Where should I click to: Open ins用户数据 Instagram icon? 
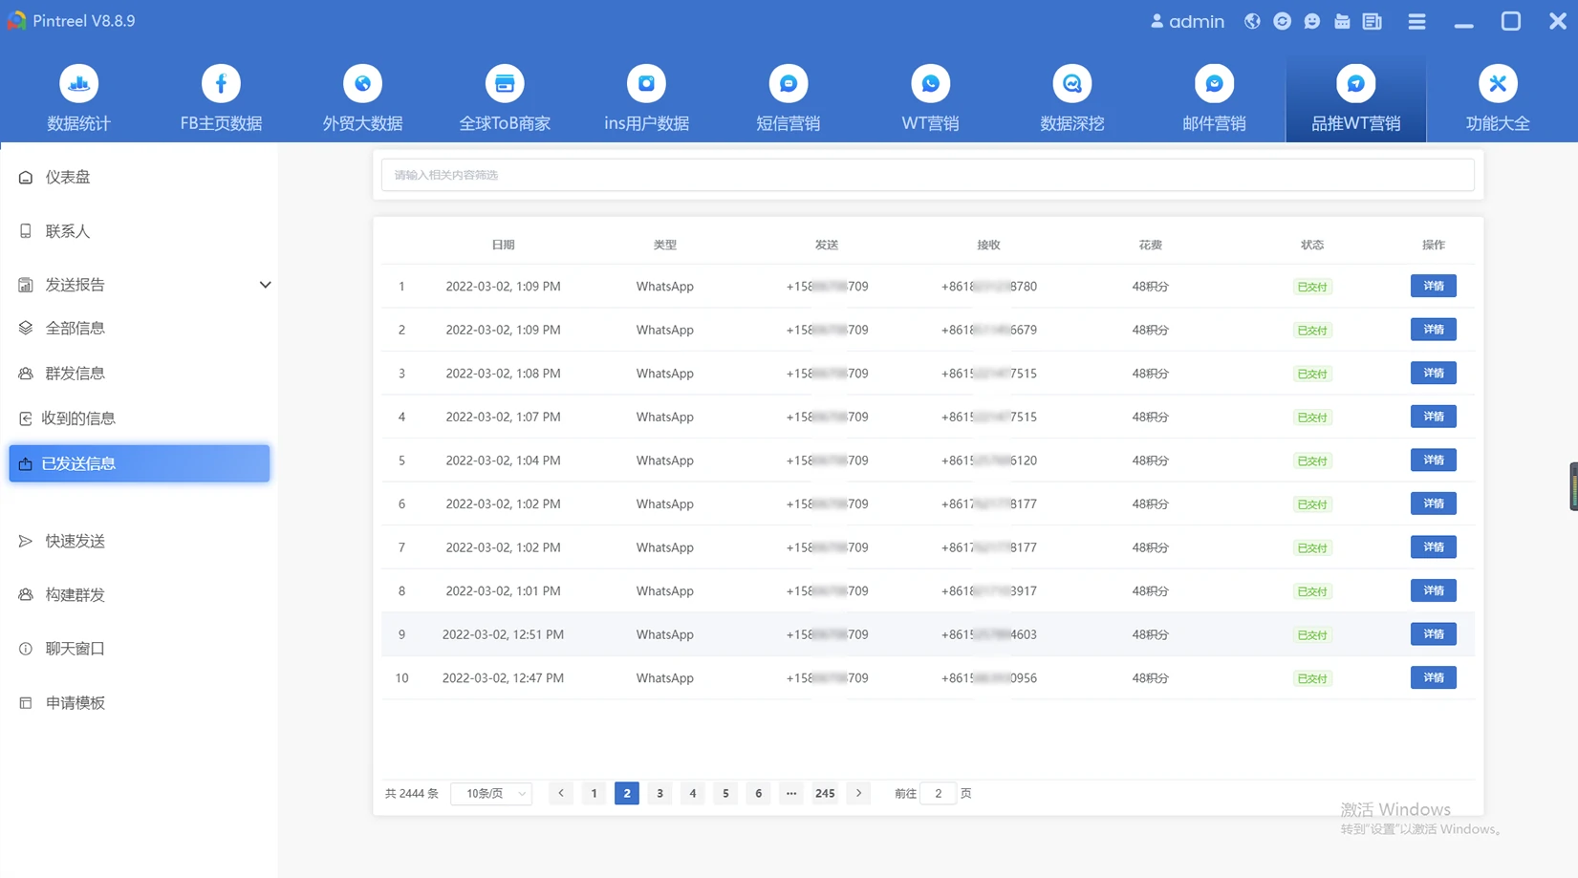(646, 84)
